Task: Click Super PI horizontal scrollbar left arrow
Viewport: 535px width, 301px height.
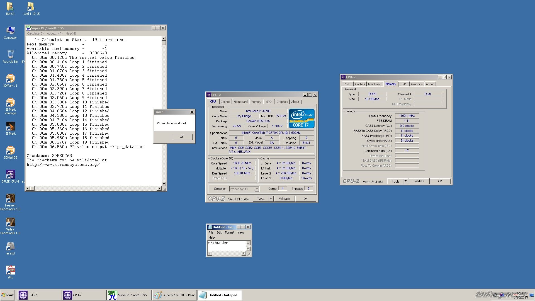Action: 28,188
